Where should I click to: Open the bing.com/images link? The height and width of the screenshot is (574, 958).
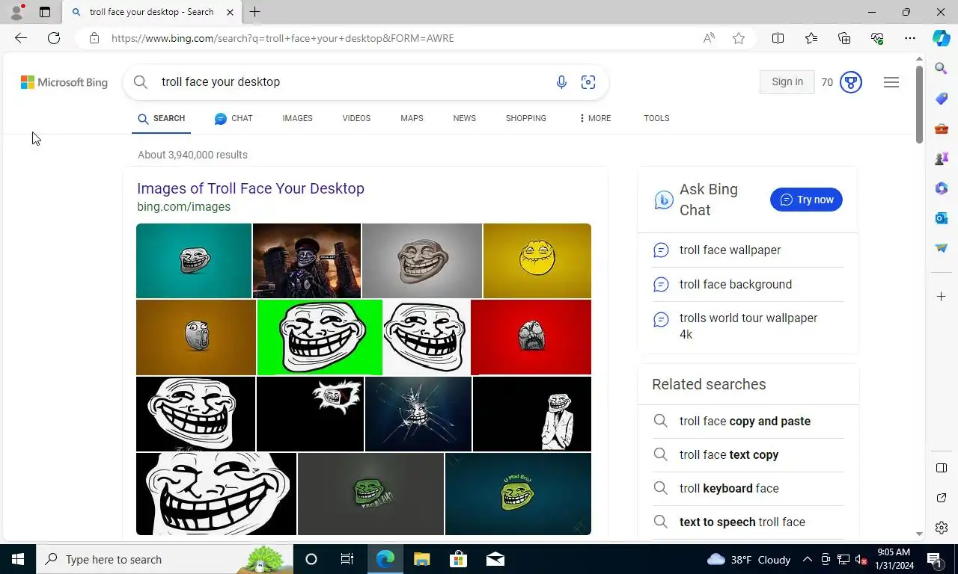click(x=183, y=207)
